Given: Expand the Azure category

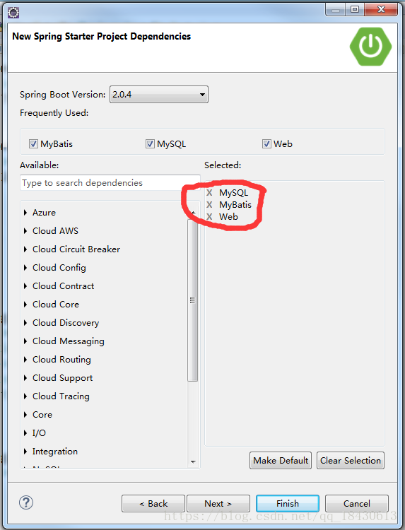Looking at the screenshot, I should click(x=25, y=213).
